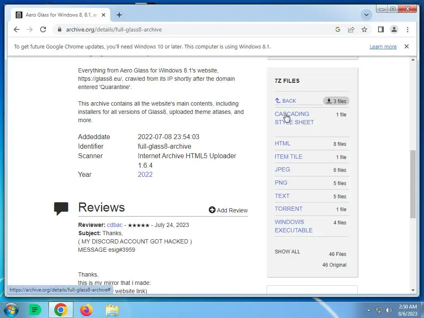
Task: Open Chrome profile avatar
Action: pos(394,29)
